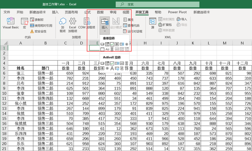The width and height of the screenshot is (252, 151).
Task: Switch to the 开始 tab
Action: [20, 12]
